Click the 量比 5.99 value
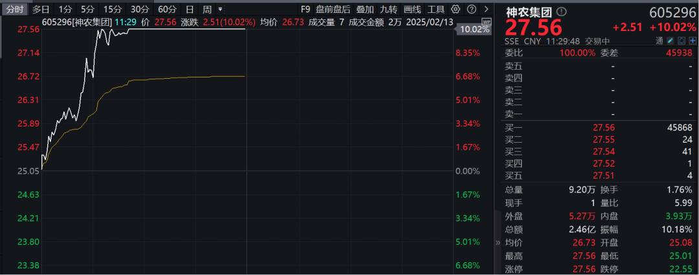This screenshot has height=275, width=699. 683,203
